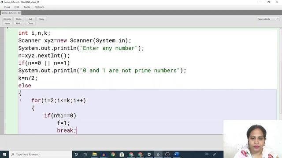Viewport: 282px width, 158px height.
Task: Open the Word icon on taskbar
Action: [176, 154]
